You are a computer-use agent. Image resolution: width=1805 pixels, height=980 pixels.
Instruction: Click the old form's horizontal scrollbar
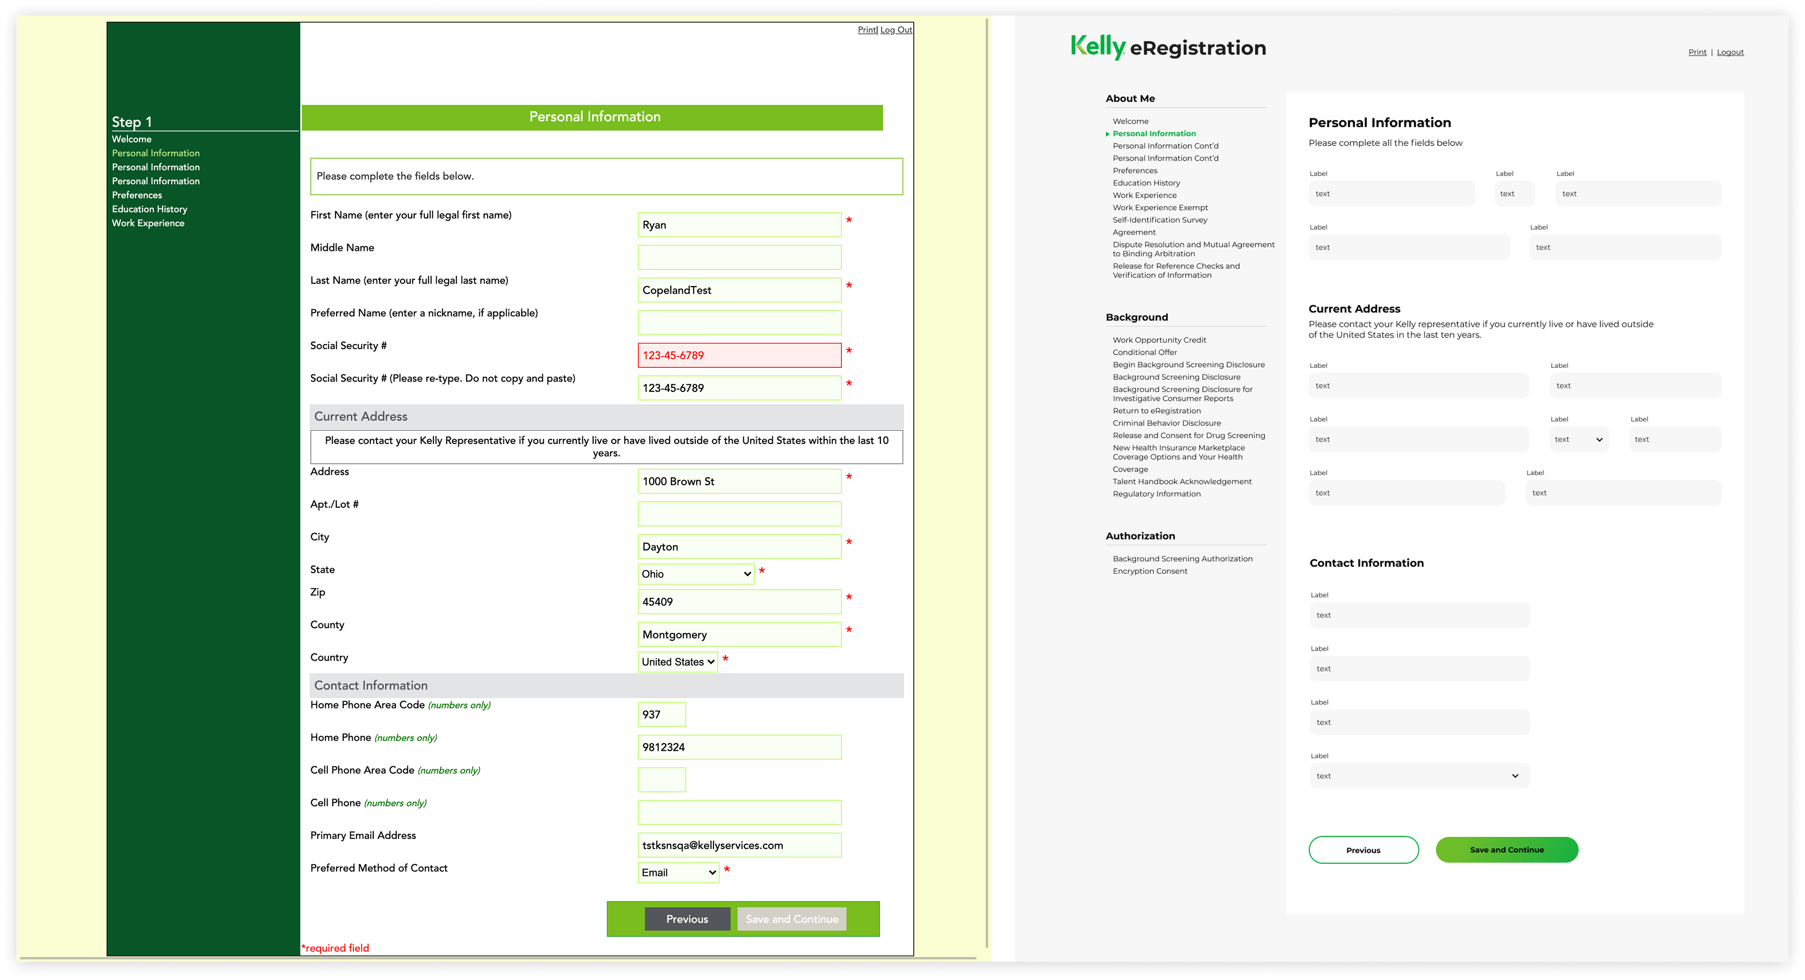click(x=497, y=958)
